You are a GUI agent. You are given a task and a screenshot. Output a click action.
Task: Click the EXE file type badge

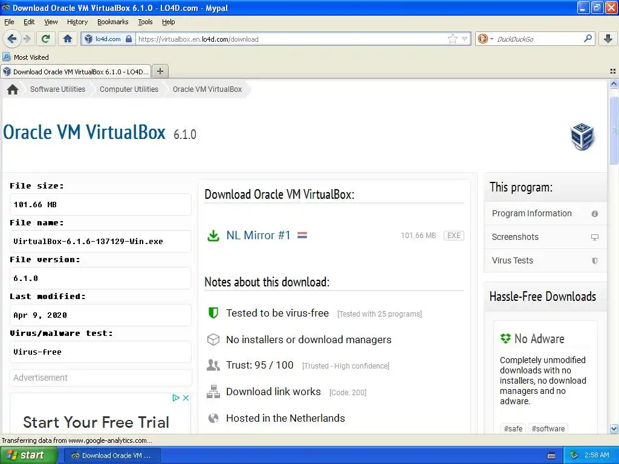click(453, 236)
